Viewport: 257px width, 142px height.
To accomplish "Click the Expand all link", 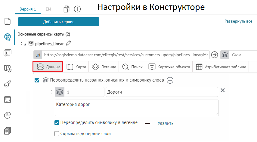I will click(x=238, y=21).
